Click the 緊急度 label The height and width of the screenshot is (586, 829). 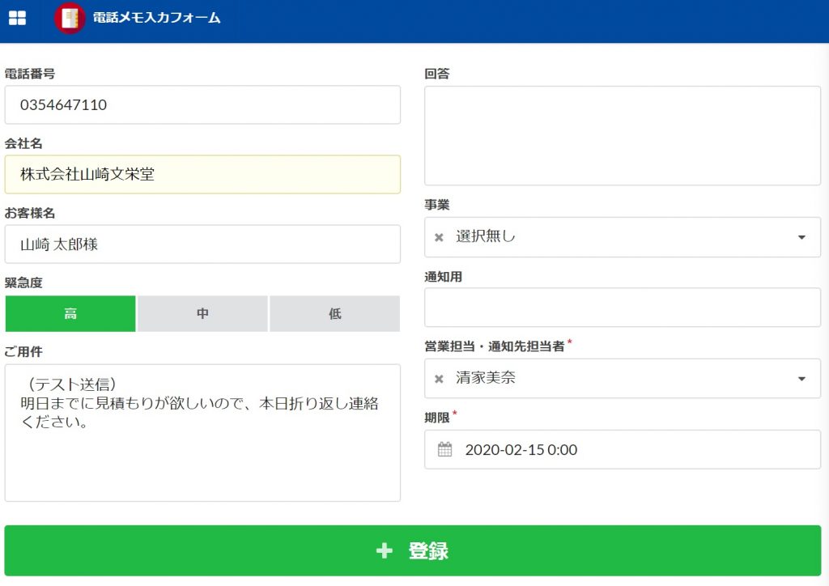tap(23, 282)
